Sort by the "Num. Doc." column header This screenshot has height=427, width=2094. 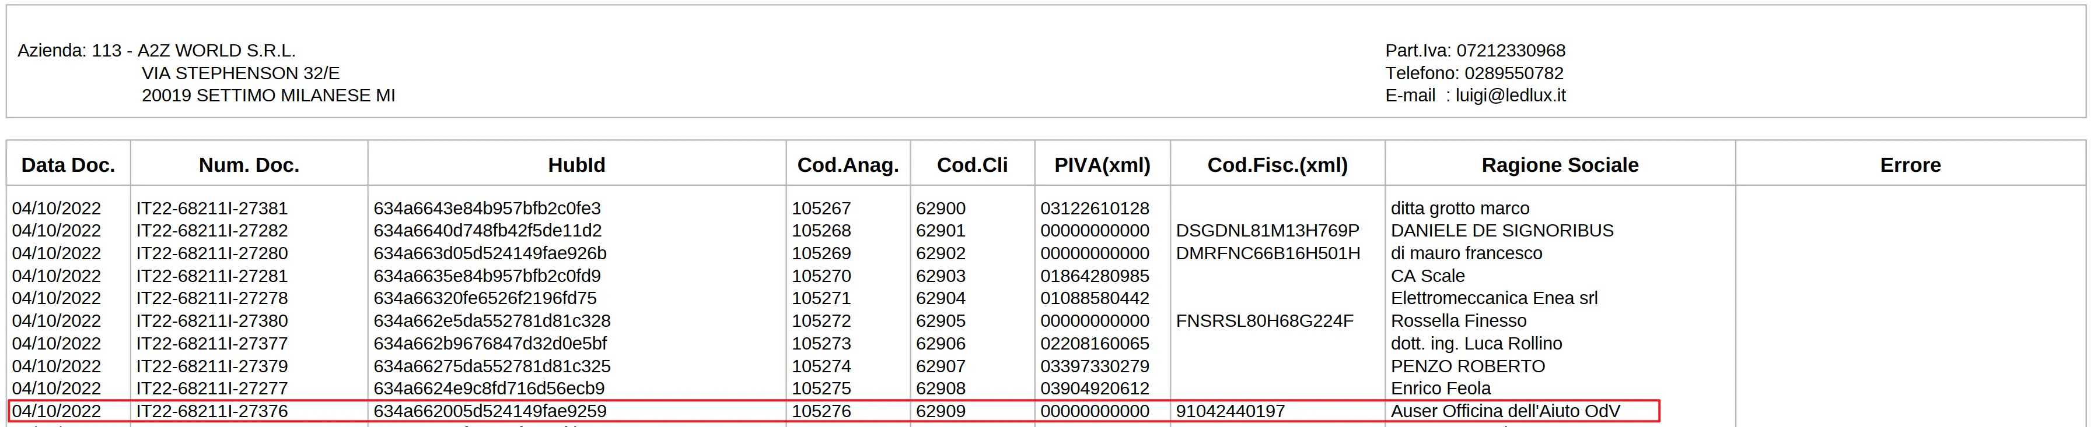click(x=249, y=165)
